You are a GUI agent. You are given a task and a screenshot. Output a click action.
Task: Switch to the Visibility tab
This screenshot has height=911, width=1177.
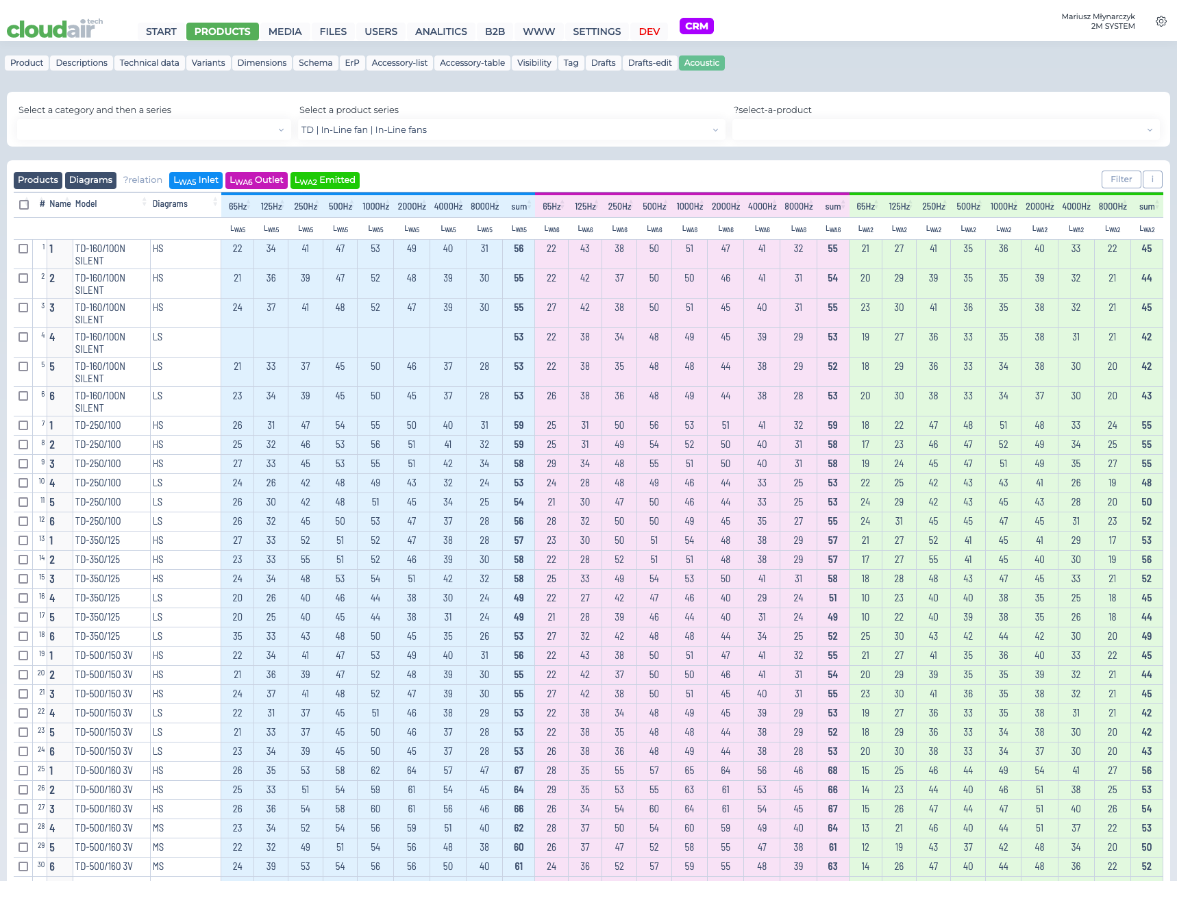point(534,63)
